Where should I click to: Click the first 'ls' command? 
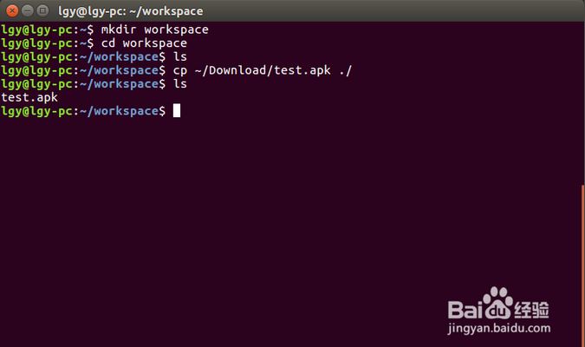click(179, 56)
